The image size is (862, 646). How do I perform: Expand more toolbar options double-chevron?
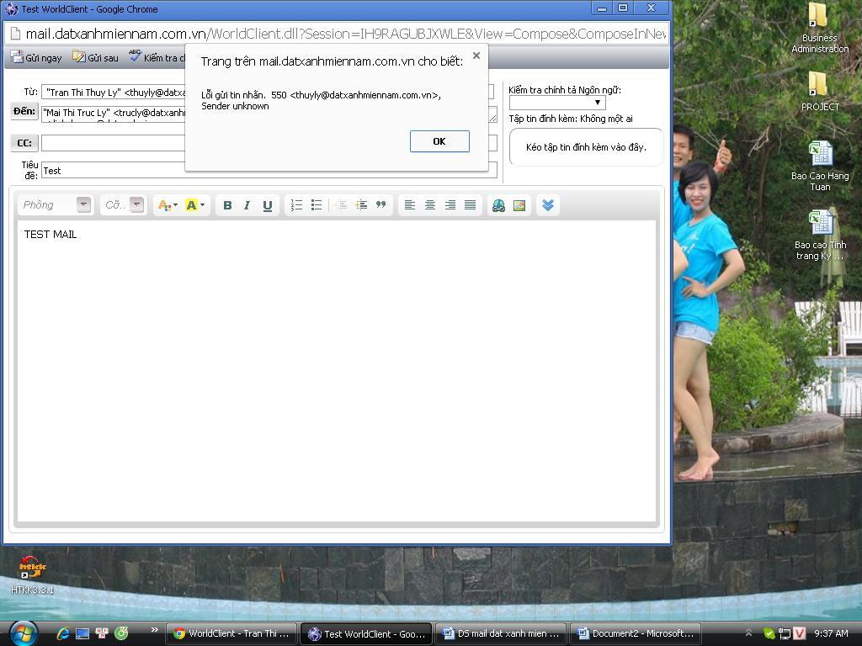point(548,205)
